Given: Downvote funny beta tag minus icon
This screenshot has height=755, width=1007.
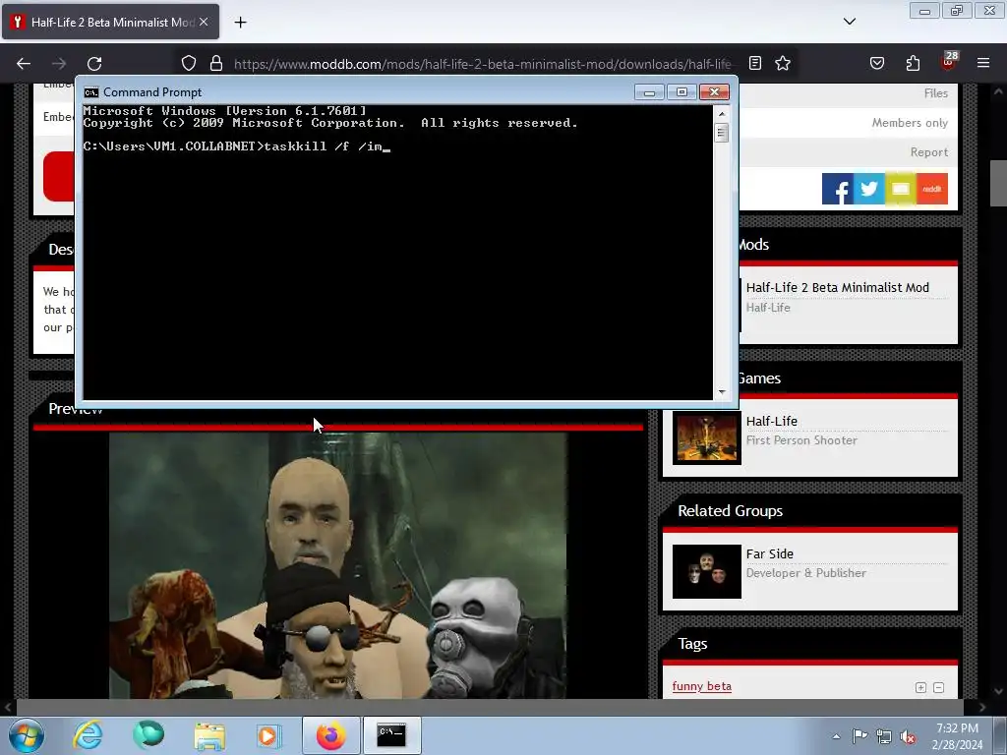Looking at the screenshot, I should tap(938, 687).
